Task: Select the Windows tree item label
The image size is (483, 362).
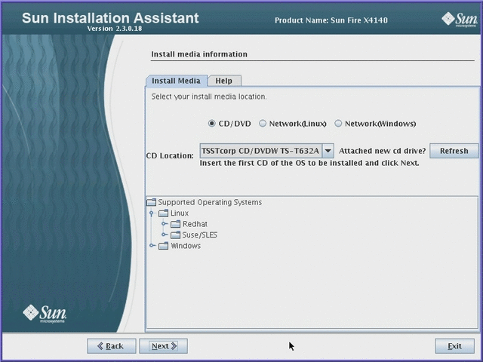Action: tap(186, 246)
